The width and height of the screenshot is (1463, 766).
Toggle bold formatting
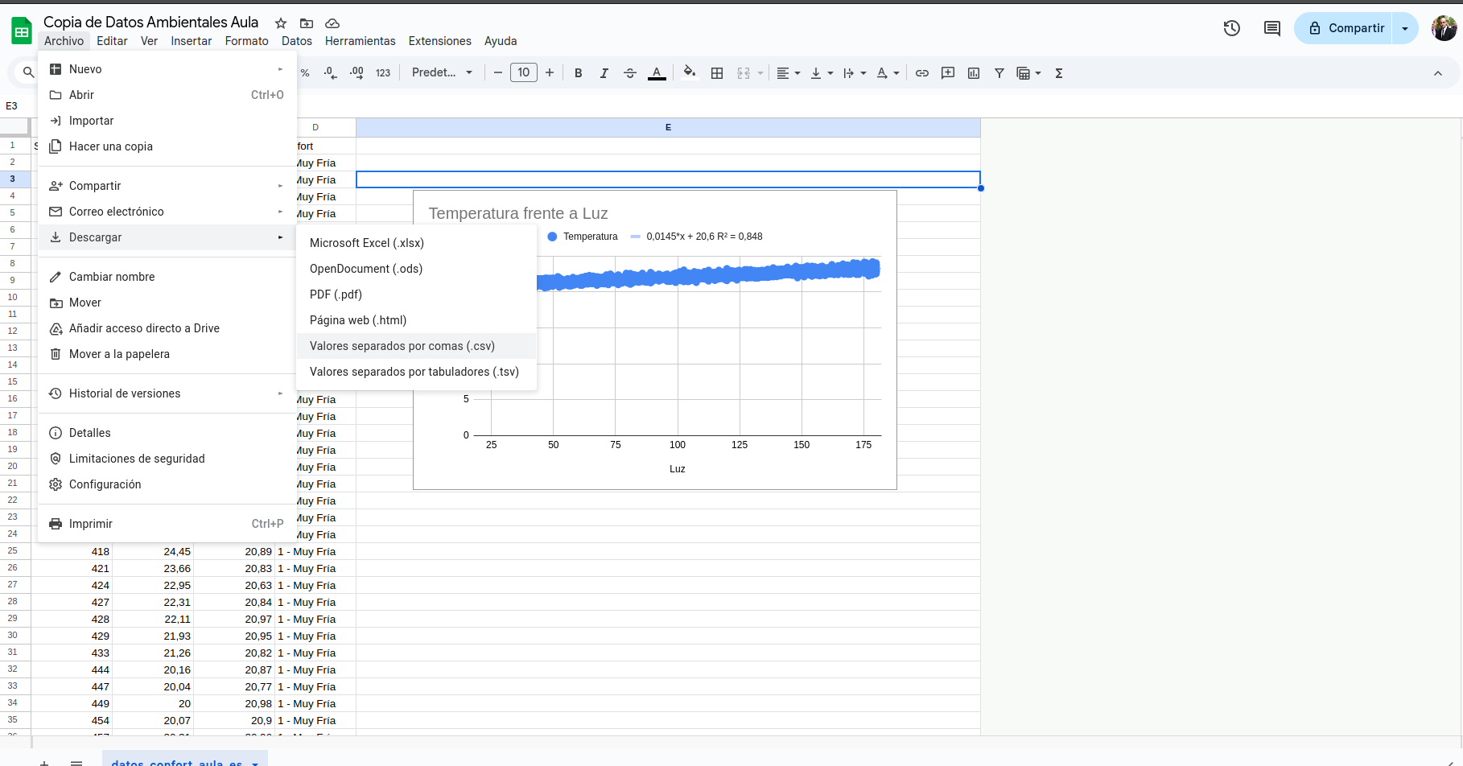578,73
